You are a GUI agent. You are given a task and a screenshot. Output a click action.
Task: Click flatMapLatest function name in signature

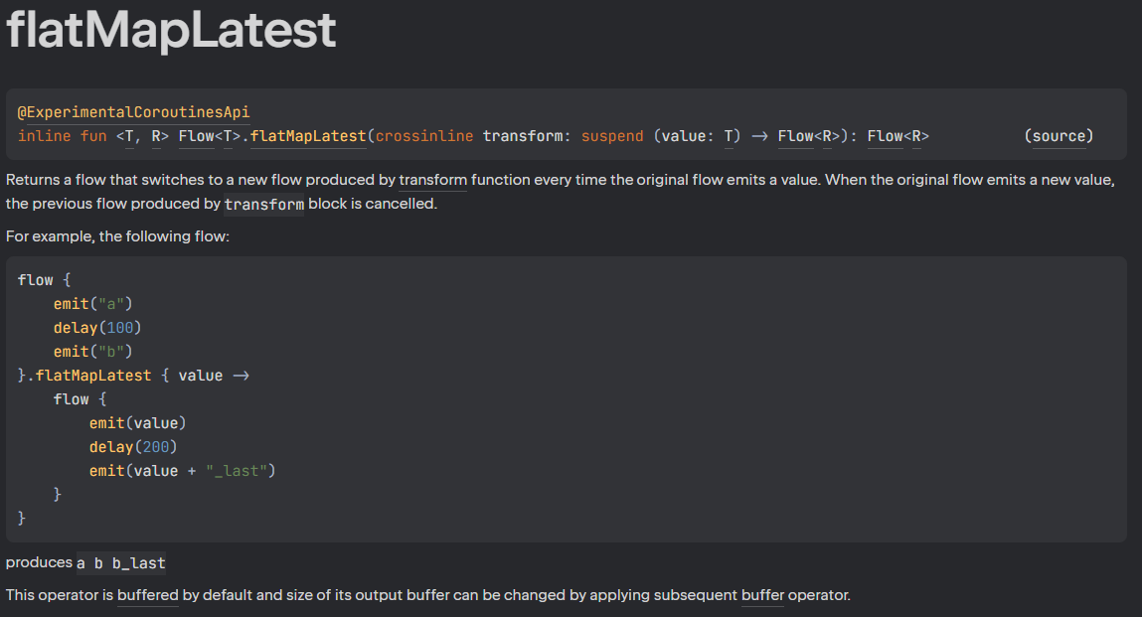(x=308, y=136)
